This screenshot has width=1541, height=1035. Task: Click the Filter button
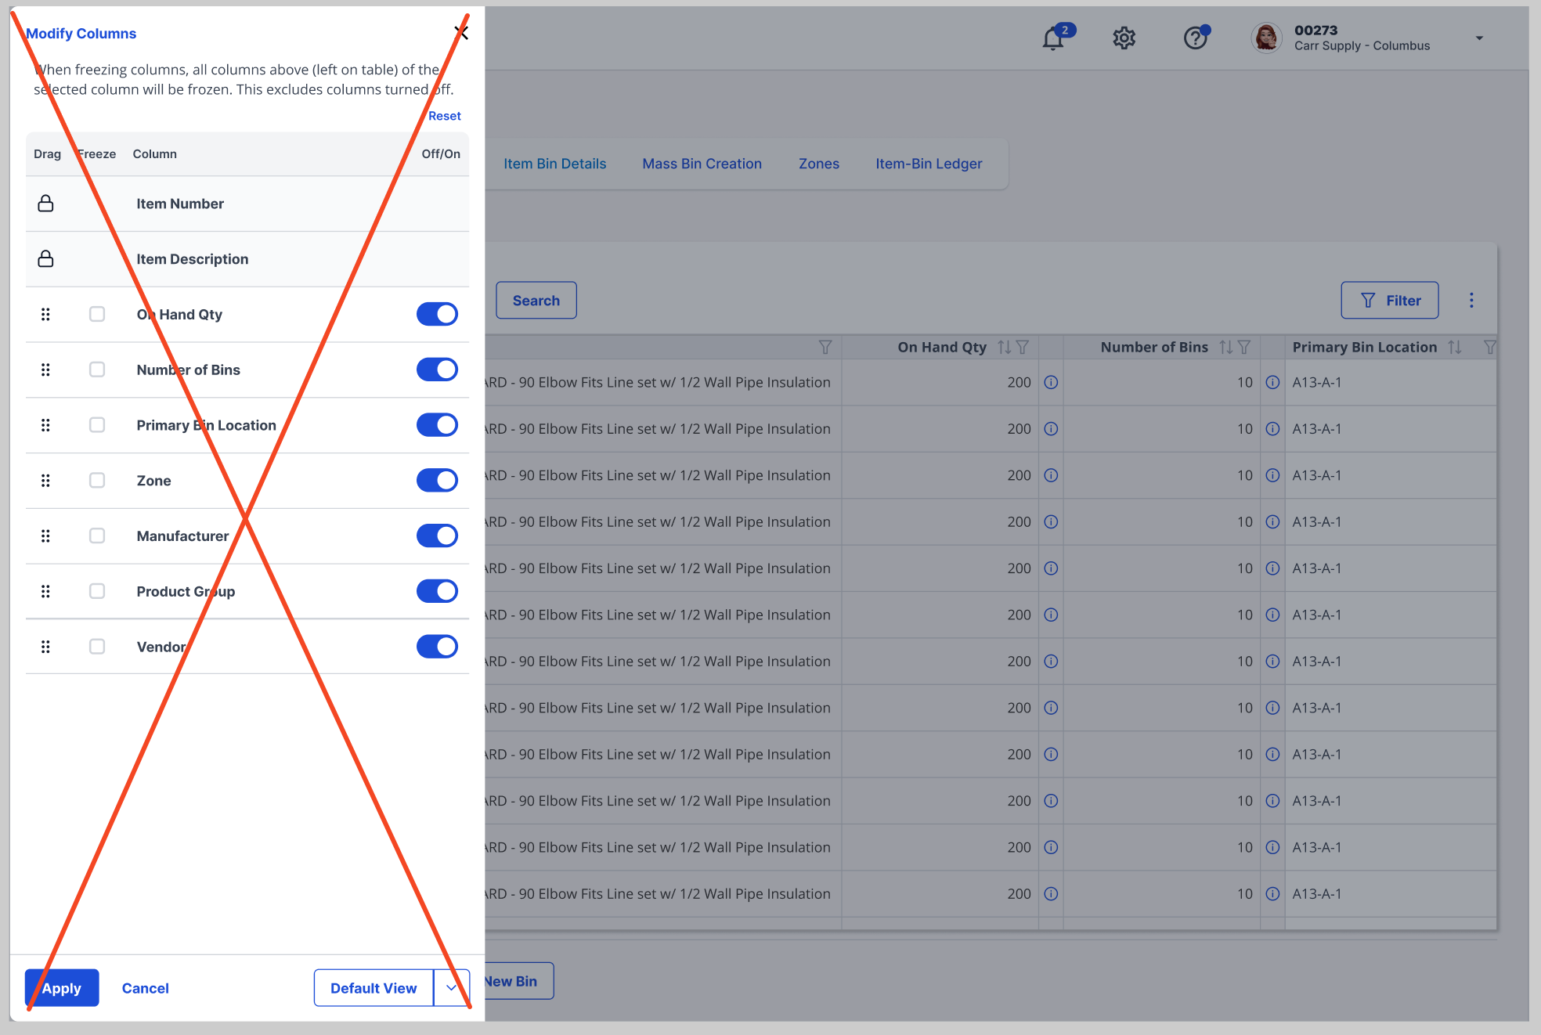(x=1389, y=301)
